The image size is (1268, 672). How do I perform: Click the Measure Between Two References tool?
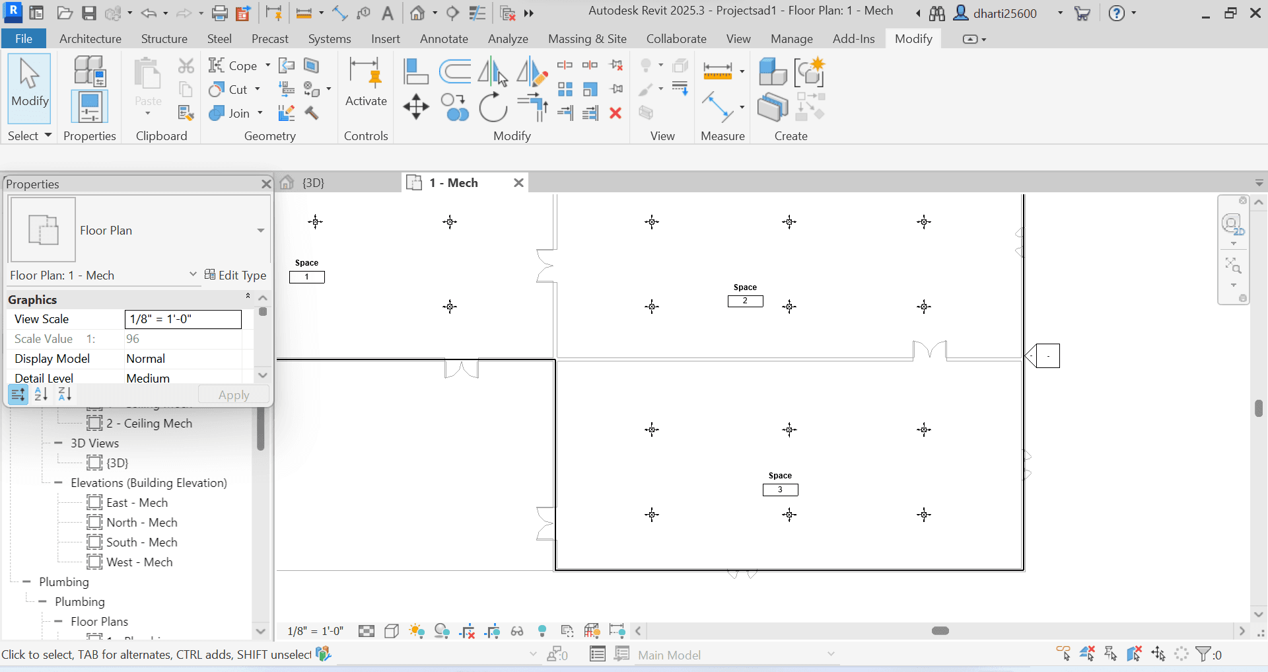(x=719, y=108)
